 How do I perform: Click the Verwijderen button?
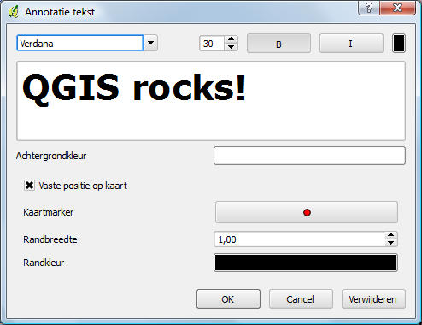[373, 299]
